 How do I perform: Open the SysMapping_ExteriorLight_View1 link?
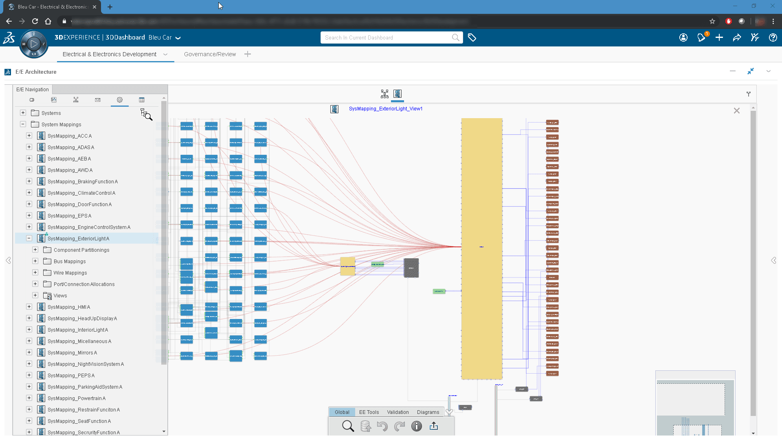[385, 109]
